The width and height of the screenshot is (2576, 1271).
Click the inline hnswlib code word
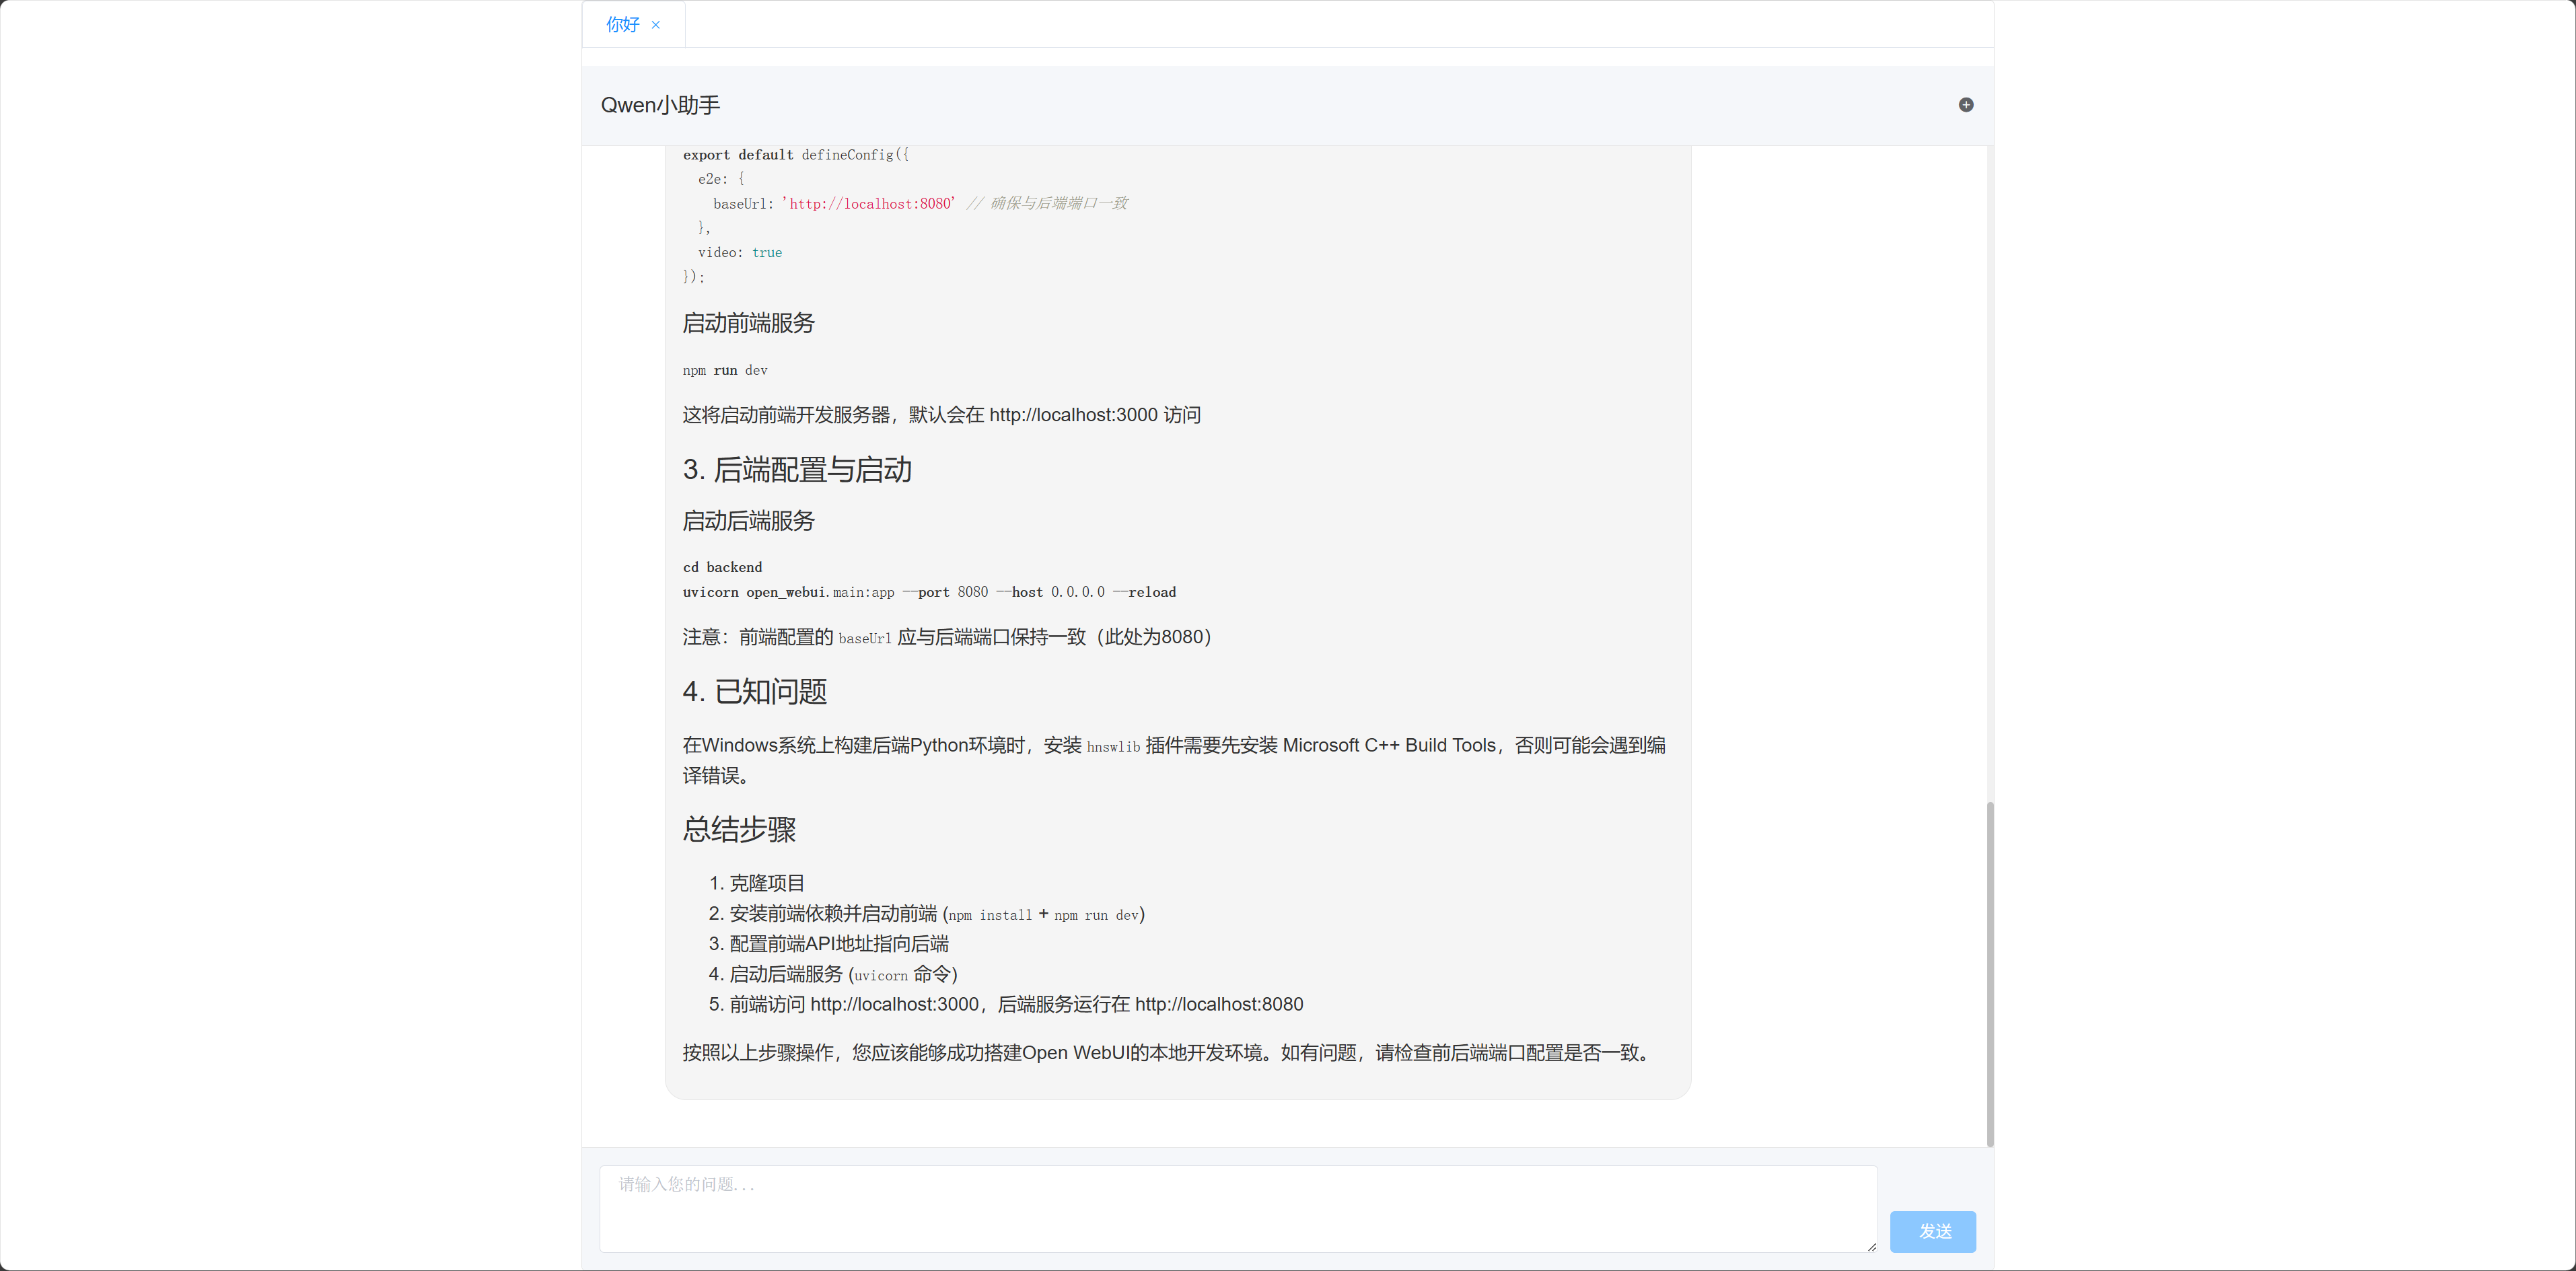1112,747
